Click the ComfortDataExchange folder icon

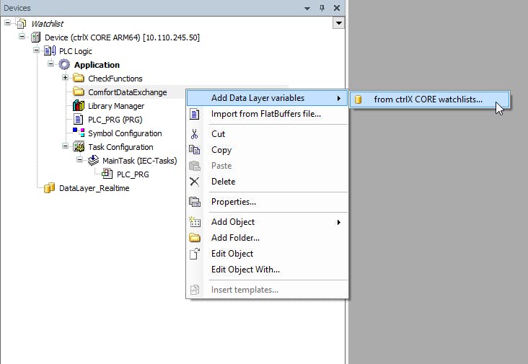point(79,92)
